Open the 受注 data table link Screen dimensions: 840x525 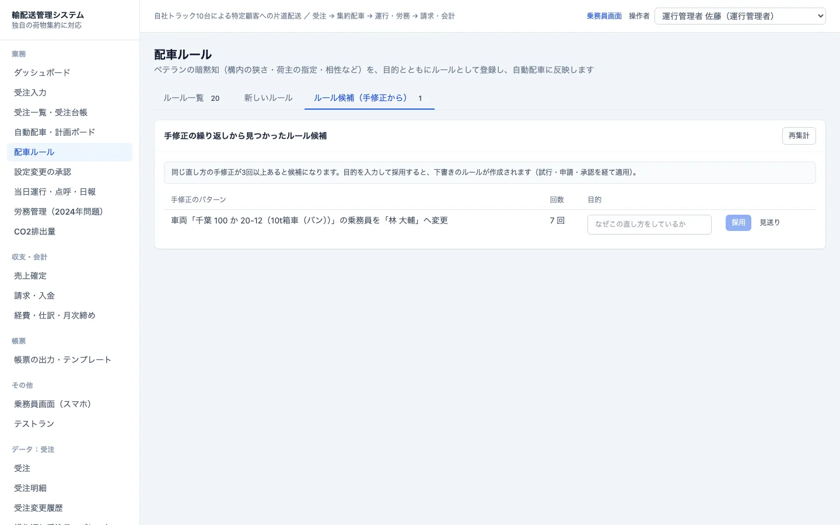69,468
